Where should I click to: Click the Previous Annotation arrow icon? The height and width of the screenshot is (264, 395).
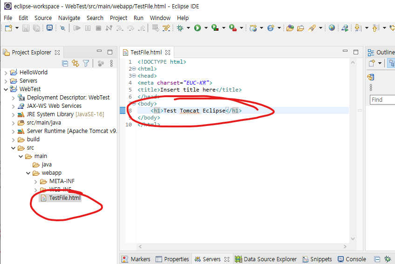(x=375, y=28)
